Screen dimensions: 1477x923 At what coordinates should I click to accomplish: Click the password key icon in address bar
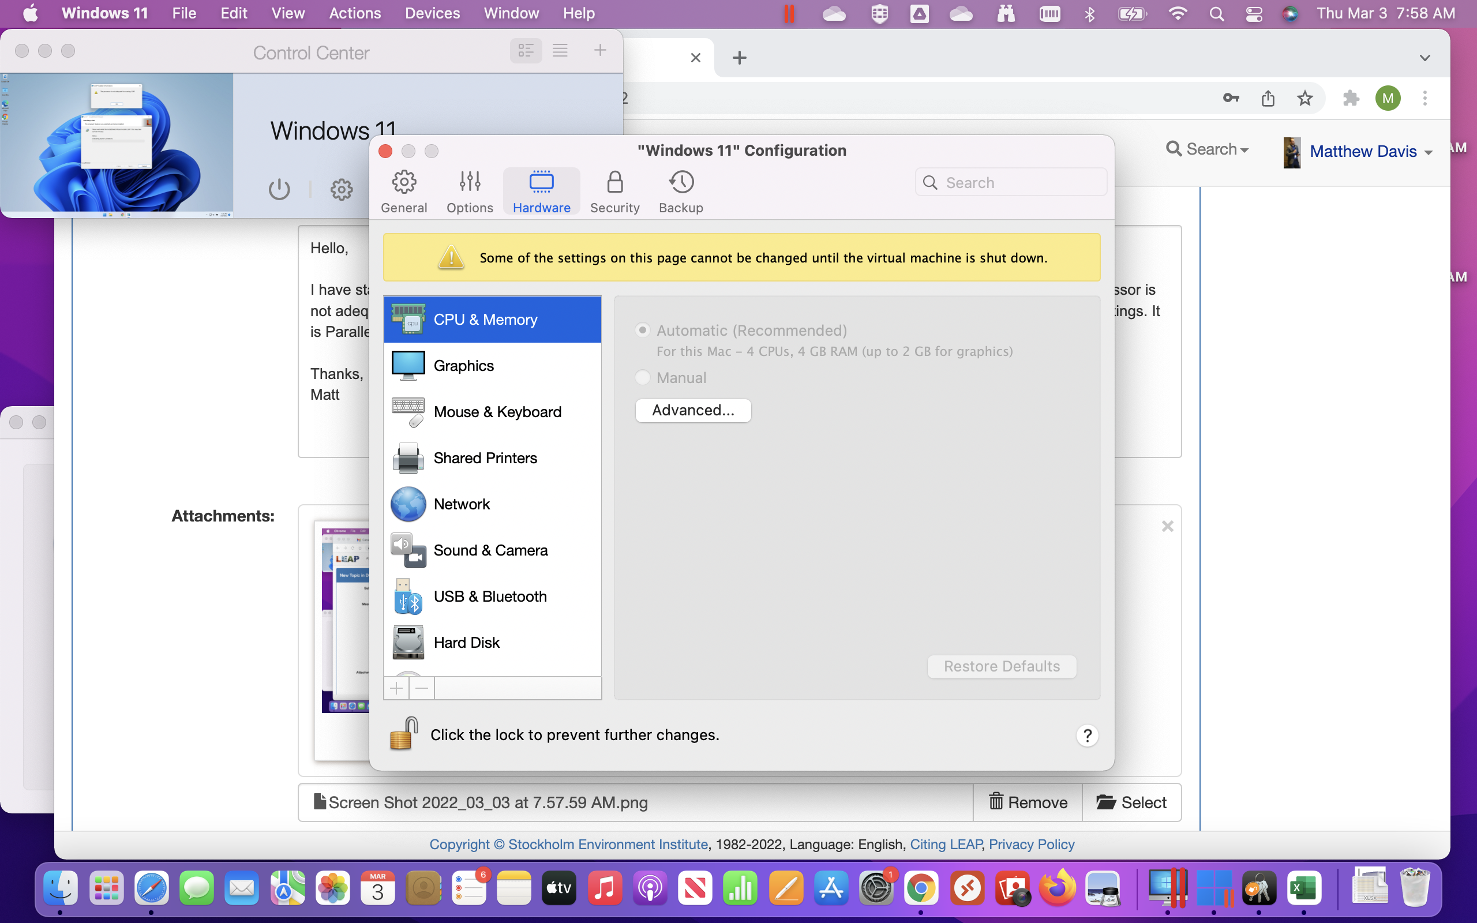pos(1231,98)
